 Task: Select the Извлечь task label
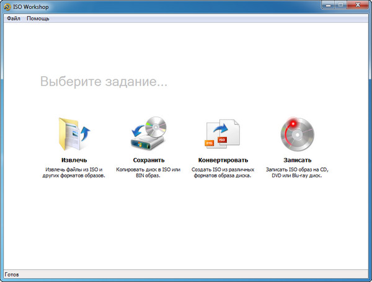(74, 160)
